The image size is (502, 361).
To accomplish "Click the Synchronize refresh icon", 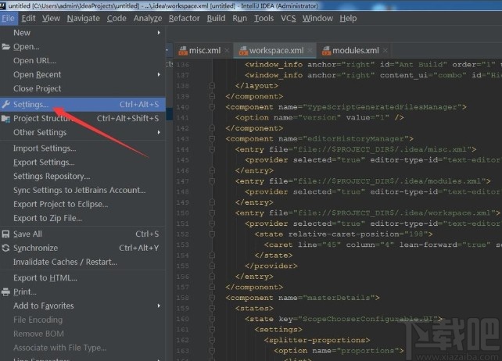I will point(6,248).
